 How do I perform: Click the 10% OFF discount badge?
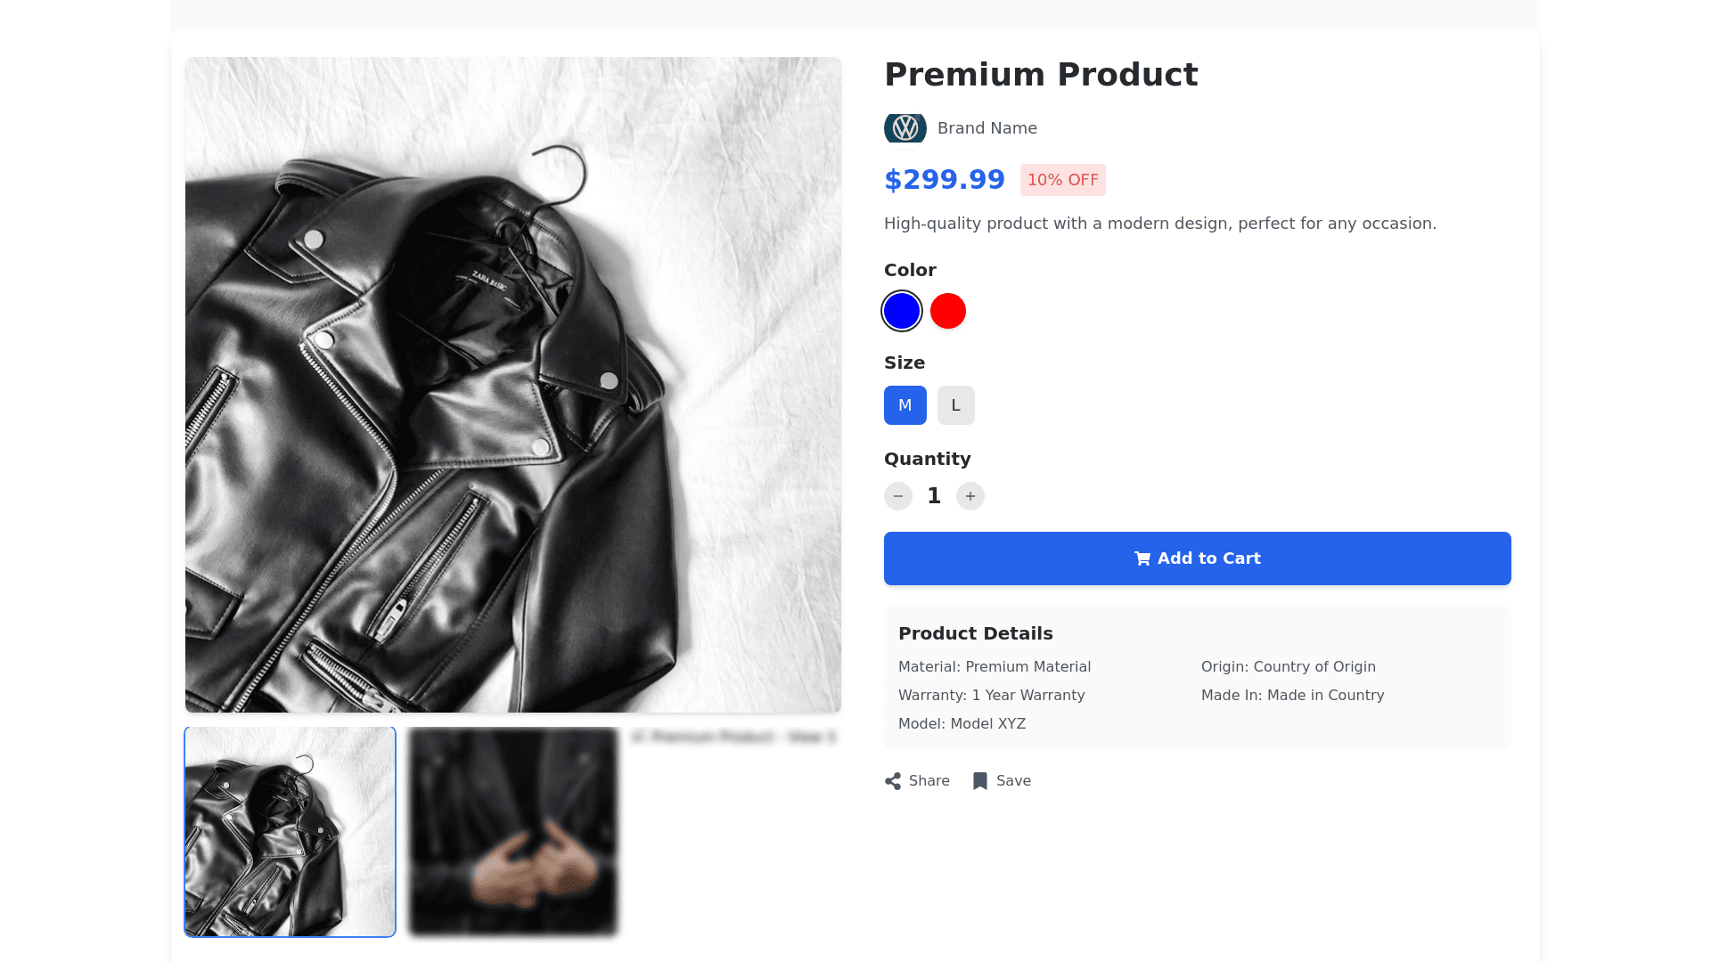1063,180
